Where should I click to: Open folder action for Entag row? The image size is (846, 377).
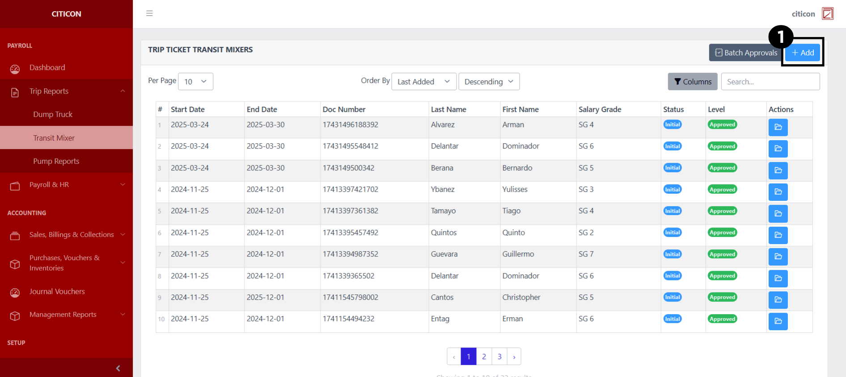(x=778, y=321)
